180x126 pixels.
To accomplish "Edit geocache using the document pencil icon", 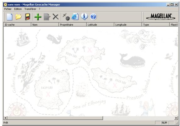I will (47, 17).
